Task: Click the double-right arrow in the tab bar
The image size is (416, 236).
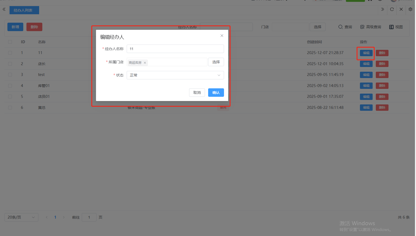Action: (x=382, y=9)
